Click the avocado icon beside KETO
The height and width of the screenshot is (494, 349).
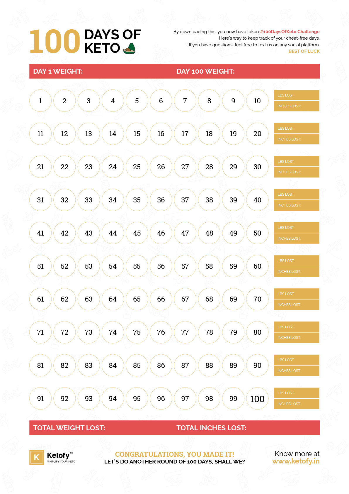point(129,48)
